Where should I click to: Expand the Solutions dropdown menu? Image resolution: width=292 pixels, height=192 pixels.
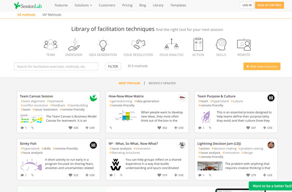(83, 5)
